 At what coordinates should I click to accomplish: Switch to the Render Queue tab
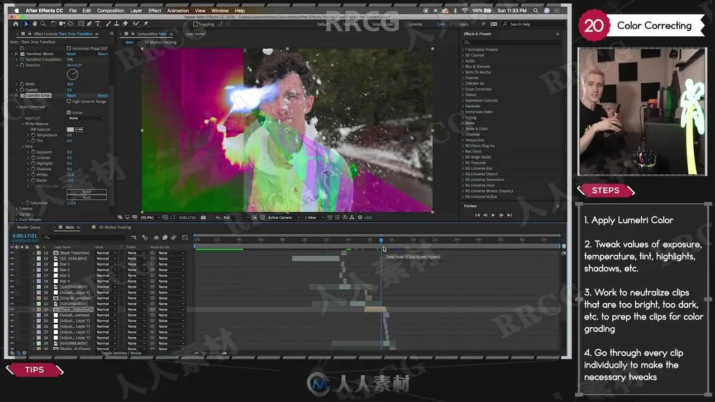click(28, 227)
